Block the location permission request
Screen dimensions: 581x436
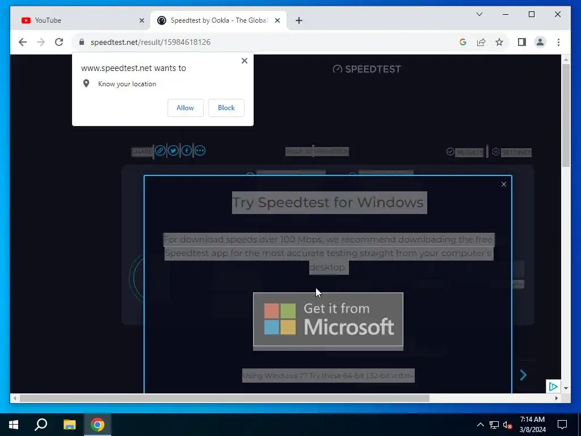[x=226, y=108]
